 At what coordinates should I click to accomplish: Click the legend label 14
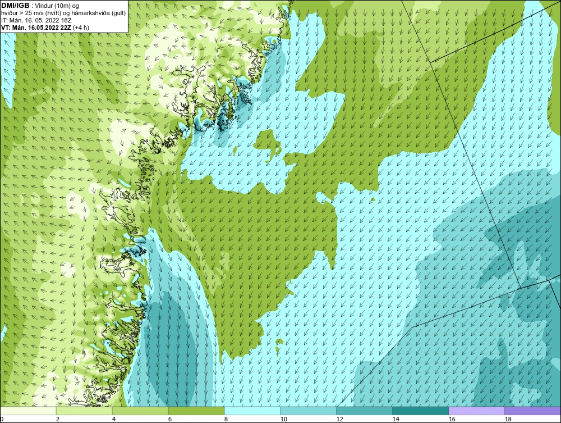pos(396,419)
